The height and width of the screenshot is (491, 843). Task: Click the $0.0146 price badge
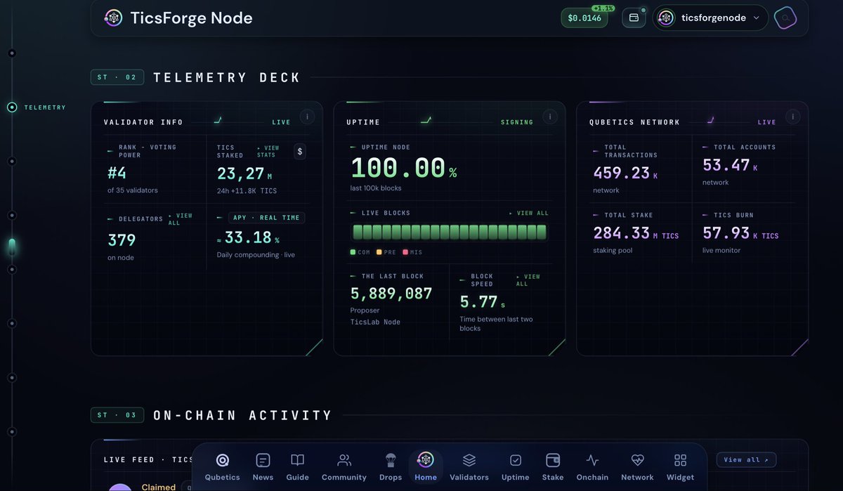click(x=584, y=18)
